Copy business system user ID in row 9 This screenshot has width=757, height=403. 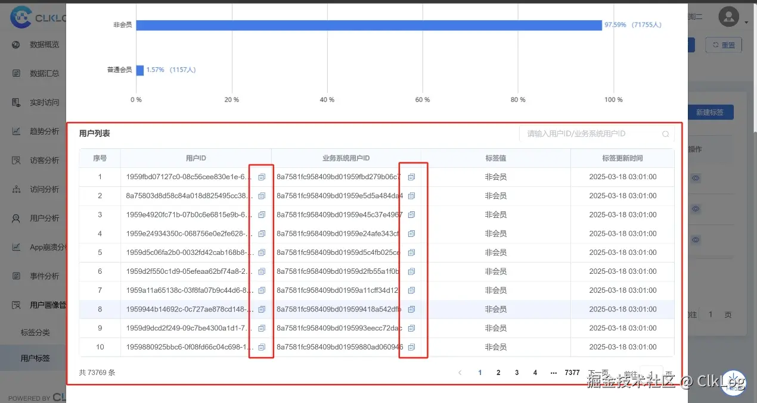point(411,328)
